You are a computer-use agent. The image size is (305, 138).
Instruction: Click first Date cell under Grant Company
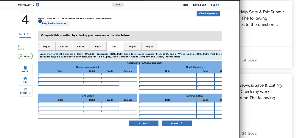168,75
